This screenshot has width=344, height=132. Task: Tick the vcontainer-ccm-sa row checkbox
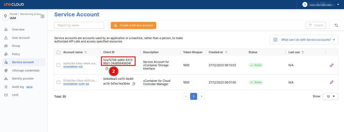(58, 82)
